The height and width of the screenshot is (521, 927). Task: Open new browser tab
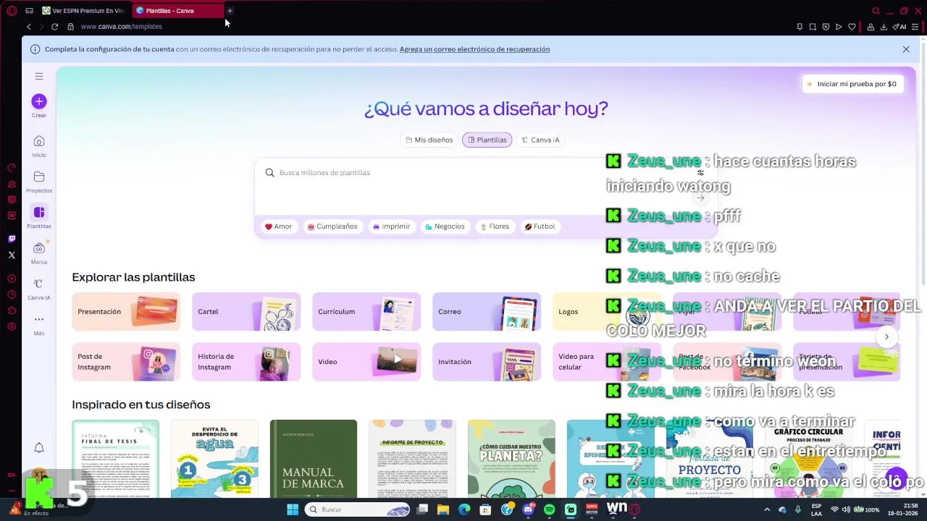[230, 11]
